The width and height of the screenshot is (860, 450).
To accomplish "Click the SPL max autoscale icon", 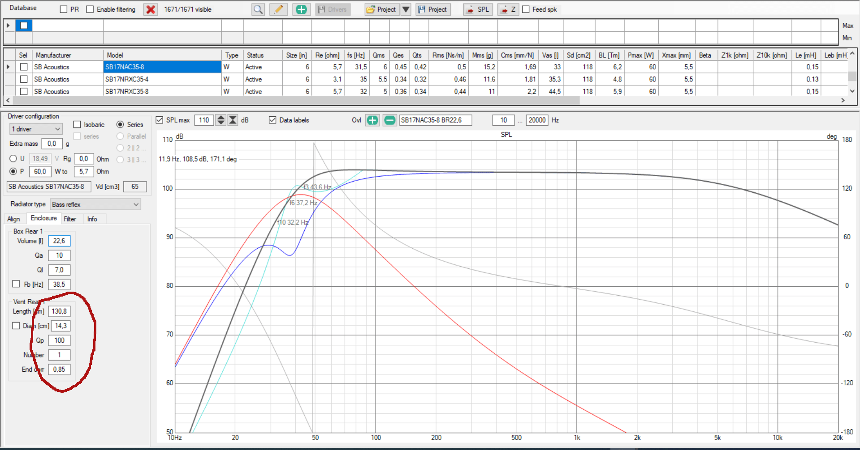I will [233, 120].
